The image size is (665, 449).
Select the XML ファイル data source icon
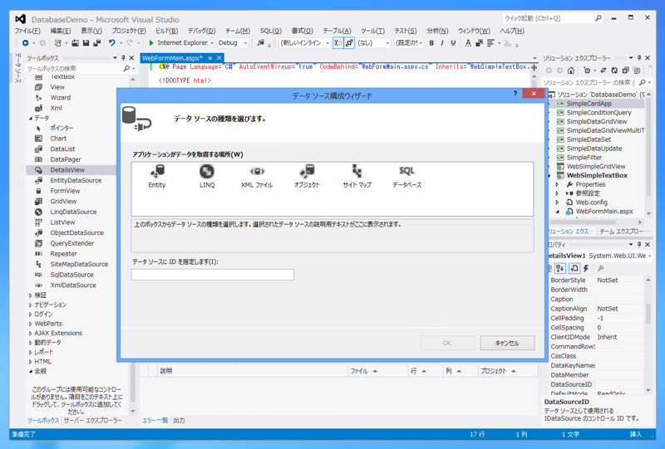pos(257,176)
